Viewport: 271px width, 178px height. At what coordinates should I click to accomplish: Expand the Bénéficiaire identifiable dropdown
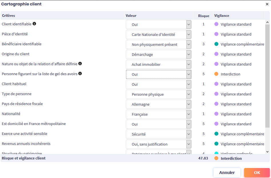pos(158,45)
